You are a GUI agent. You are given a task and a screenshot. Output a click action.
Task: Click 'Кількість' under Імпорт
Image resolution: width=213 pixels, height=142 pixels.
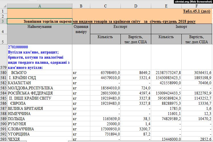pos(166,39)
